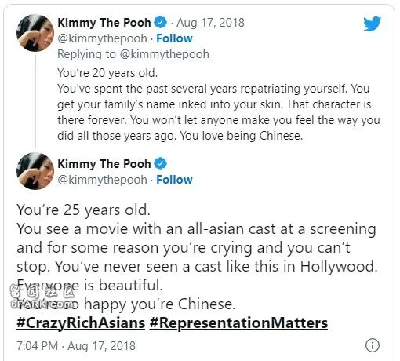400x361 pixels.
Task: Follow Kimmy The Pooh from the top tweet
Action: 174,38
